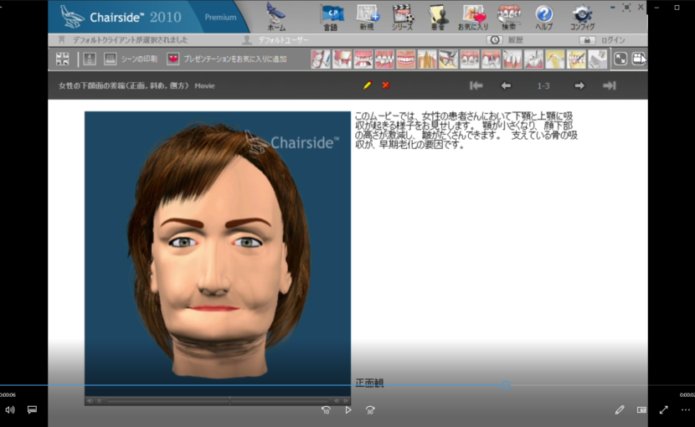695x427 pixels.
Task: Open the コンフィグ gear settings icon
Action: (583, 17)
